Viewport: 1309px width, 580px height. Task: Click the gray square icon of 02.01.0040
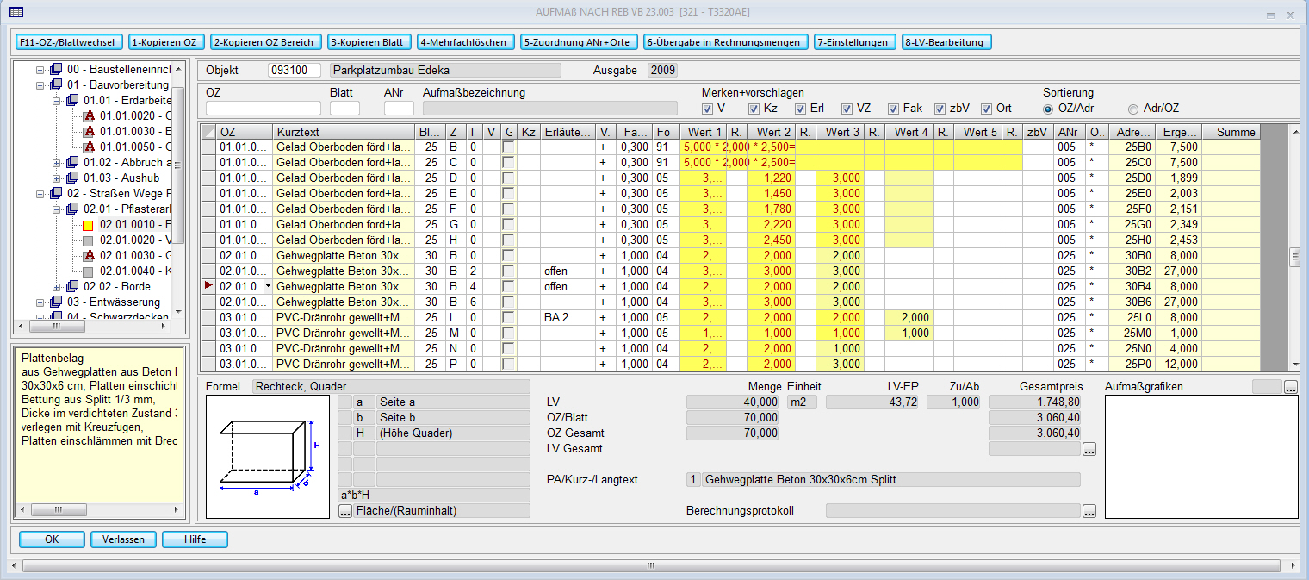(88, 271)
